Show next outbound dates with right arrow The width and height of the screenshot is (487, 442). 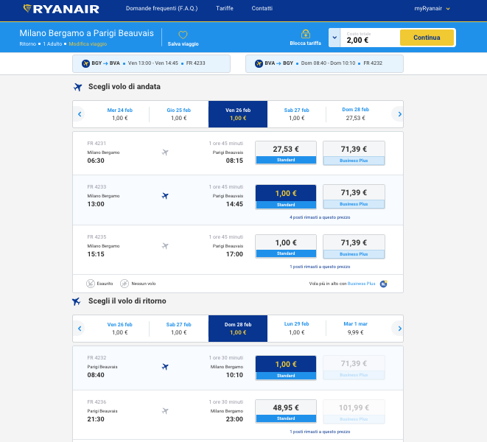pos(398,114)
